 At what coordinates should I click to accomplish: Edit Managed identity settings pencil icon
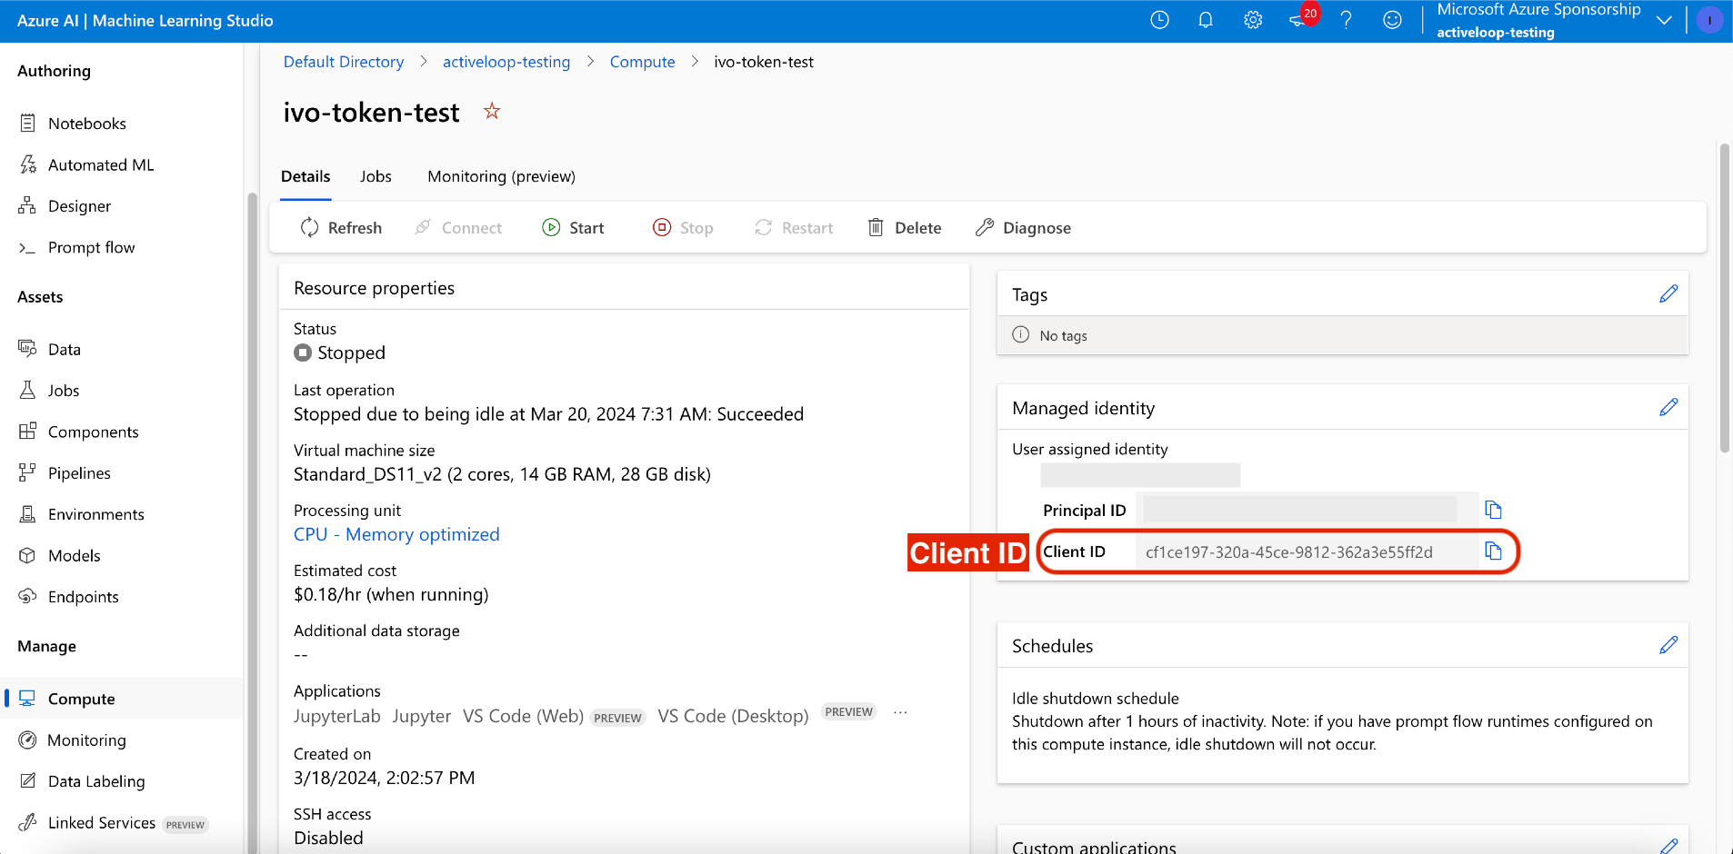(1668, 408)
